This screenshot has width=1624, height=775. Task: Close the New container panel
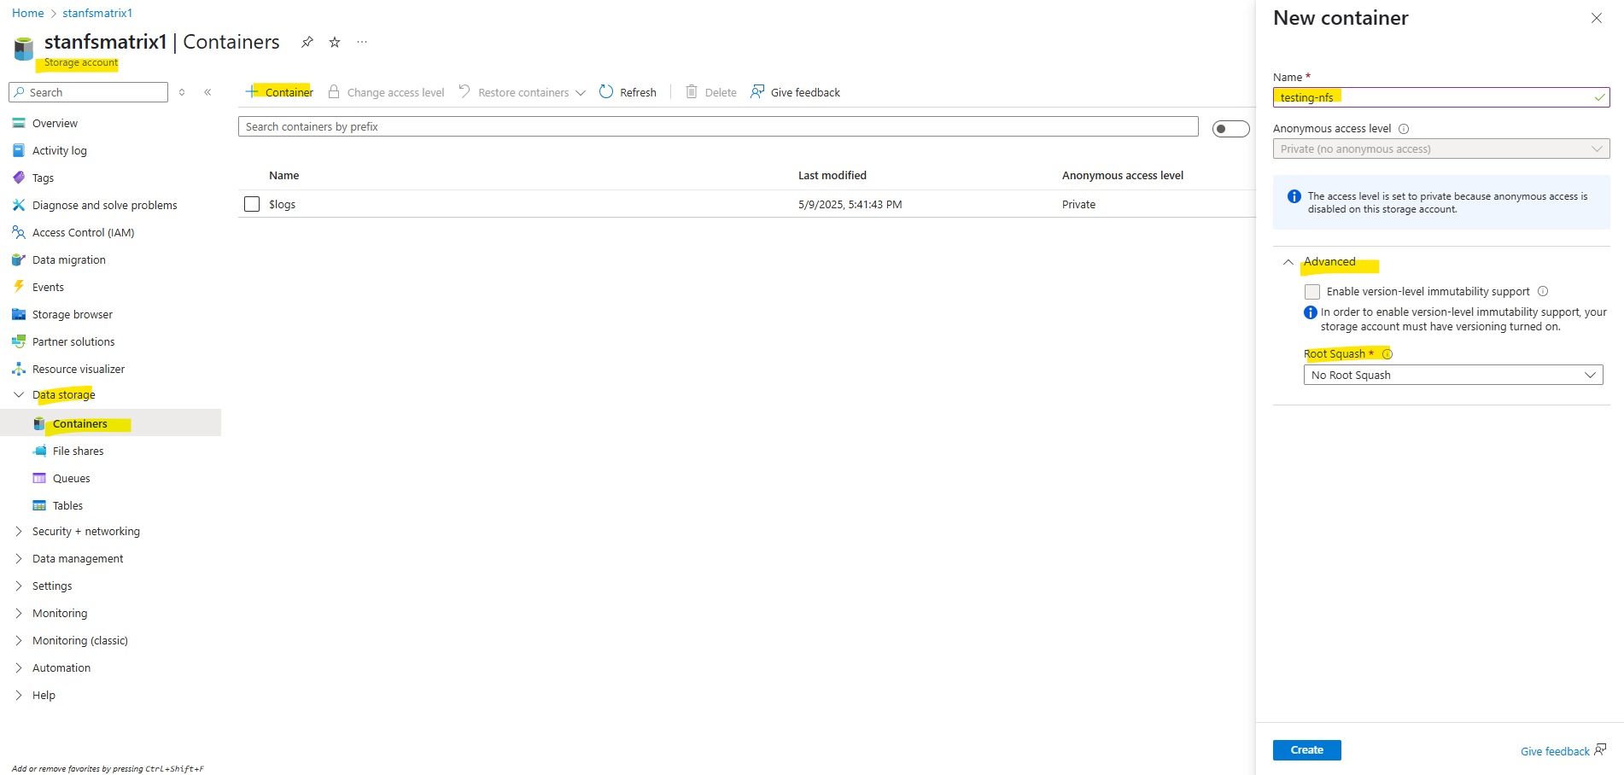pyautogui.click(x=1597, y=18)
